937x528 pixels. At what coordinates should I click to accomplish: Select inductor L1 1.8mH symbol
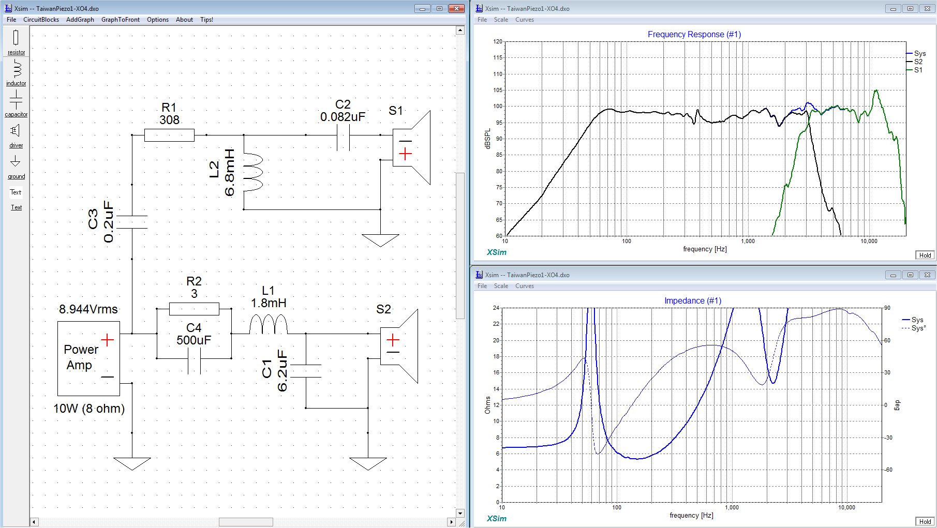(x=268, y=325)
